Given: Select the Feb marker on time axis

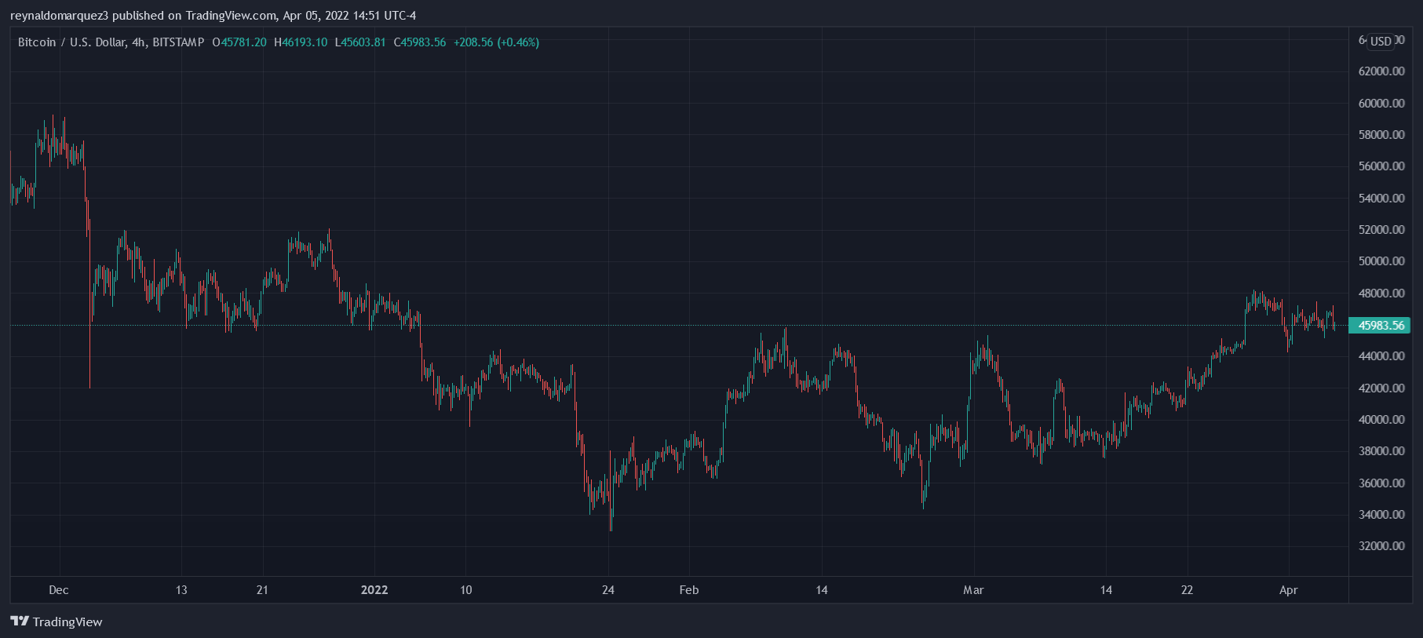Looking at the screenshot, I should coord(689,590).
